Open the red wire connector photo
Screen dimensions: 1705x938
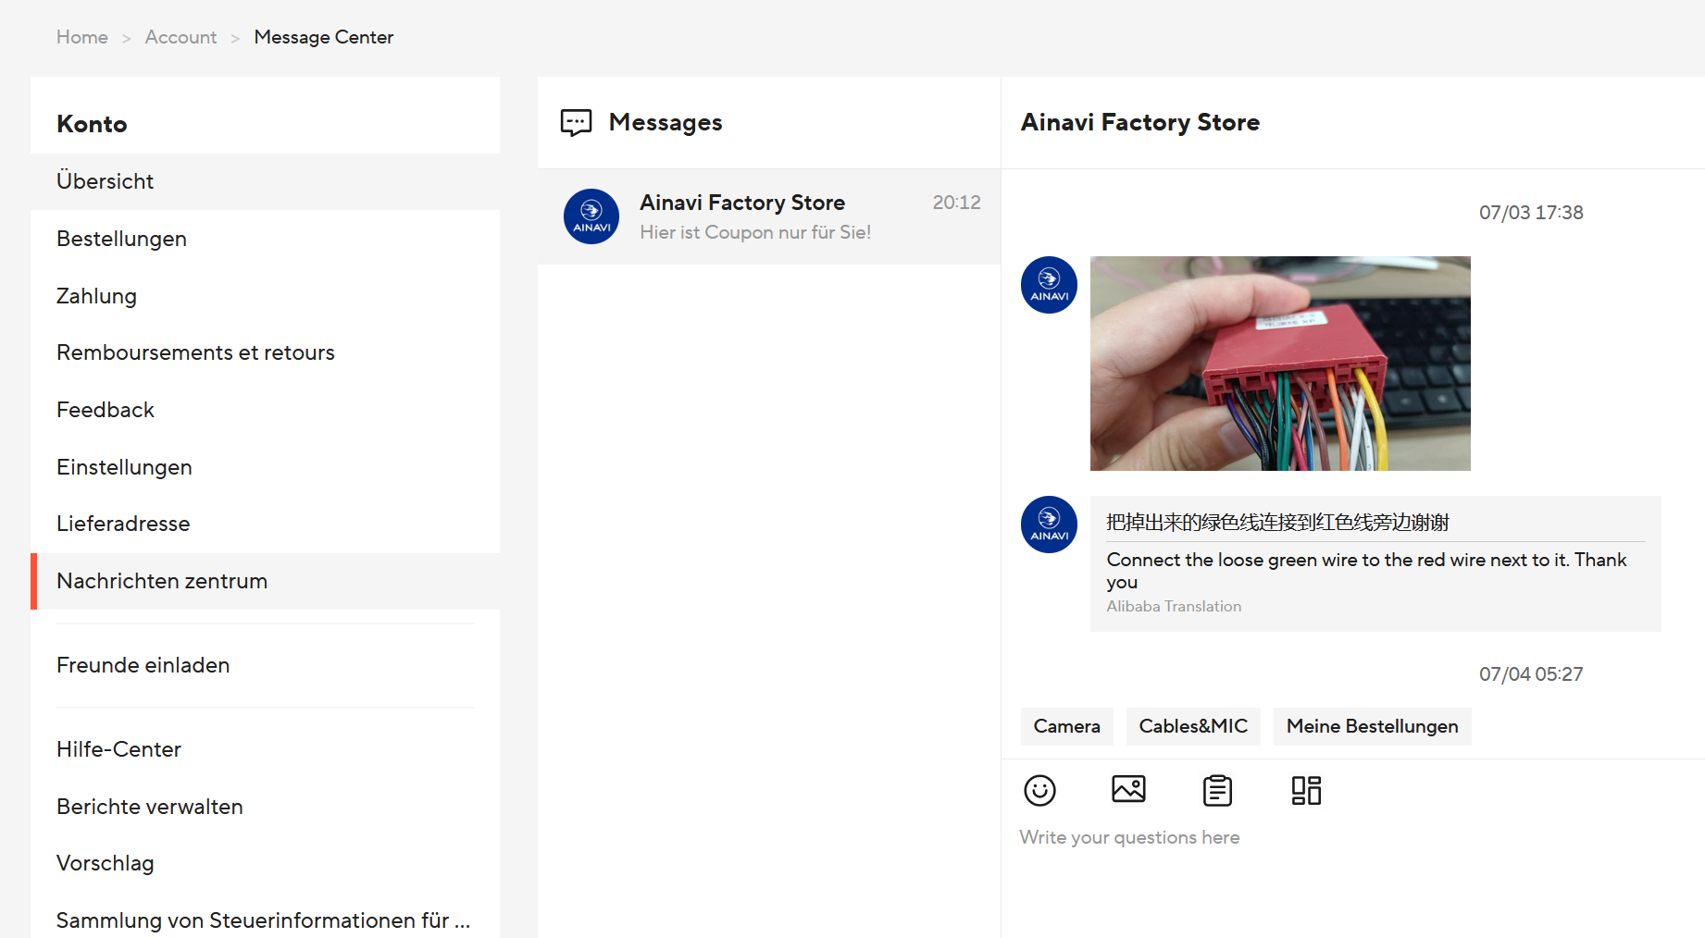click(1279, 364)
